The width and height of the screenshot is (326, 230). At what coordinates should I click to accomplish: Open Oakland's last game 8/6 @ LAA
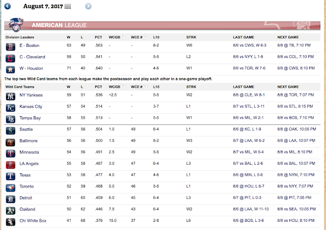[251, 209]
